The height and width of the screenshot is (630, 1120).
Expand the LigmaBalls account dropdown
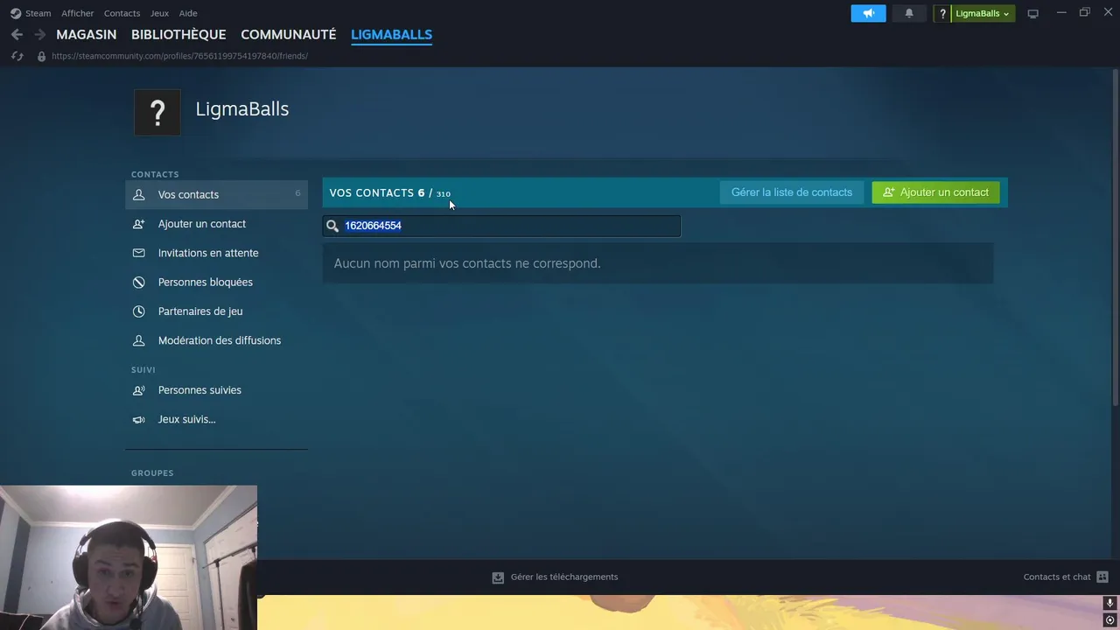983,13
